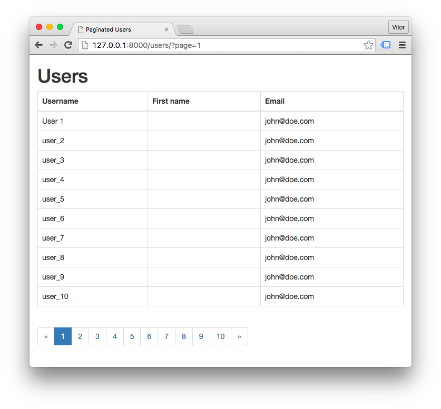Select the 'user_3' username cell
This screenshot has height=409, width=441.
point(93,160)
